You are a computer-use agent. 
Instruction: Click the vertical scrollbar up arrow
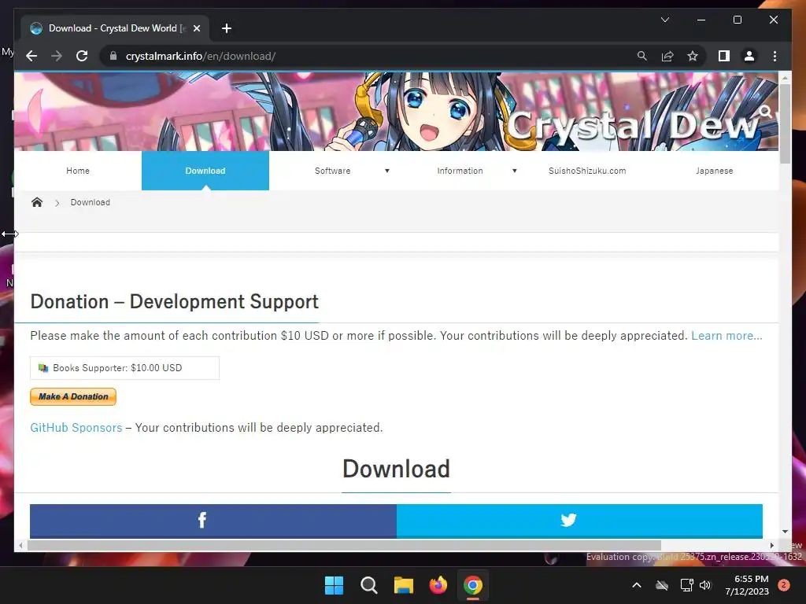[x=785, y=78]
